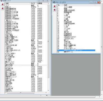Screen dimensions: 103x101
Task: Minimize the 変数リスト window
Action: (x=39, y=1)
